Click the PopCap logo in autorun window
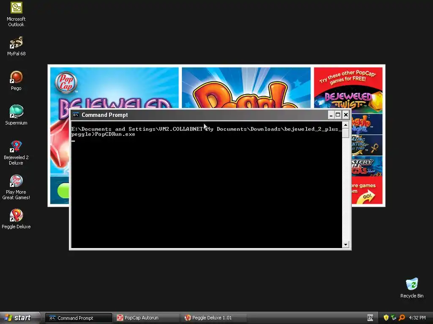The height and width of the screenshot is (324, 433). [66, 82]
